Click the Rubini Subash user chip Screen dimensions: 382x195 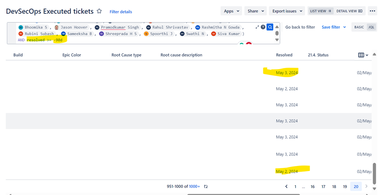coord(36,34)
